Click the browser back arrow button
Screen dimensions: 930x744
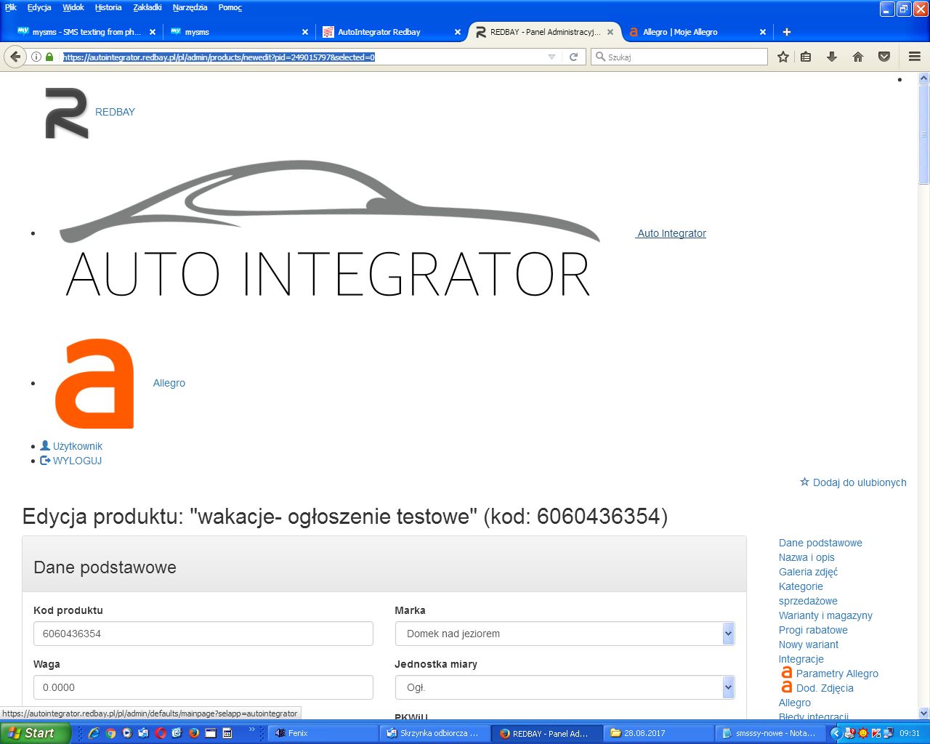coord(16,57)
